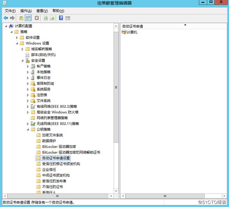Collapse the 安全设置 node

(23, 61)
